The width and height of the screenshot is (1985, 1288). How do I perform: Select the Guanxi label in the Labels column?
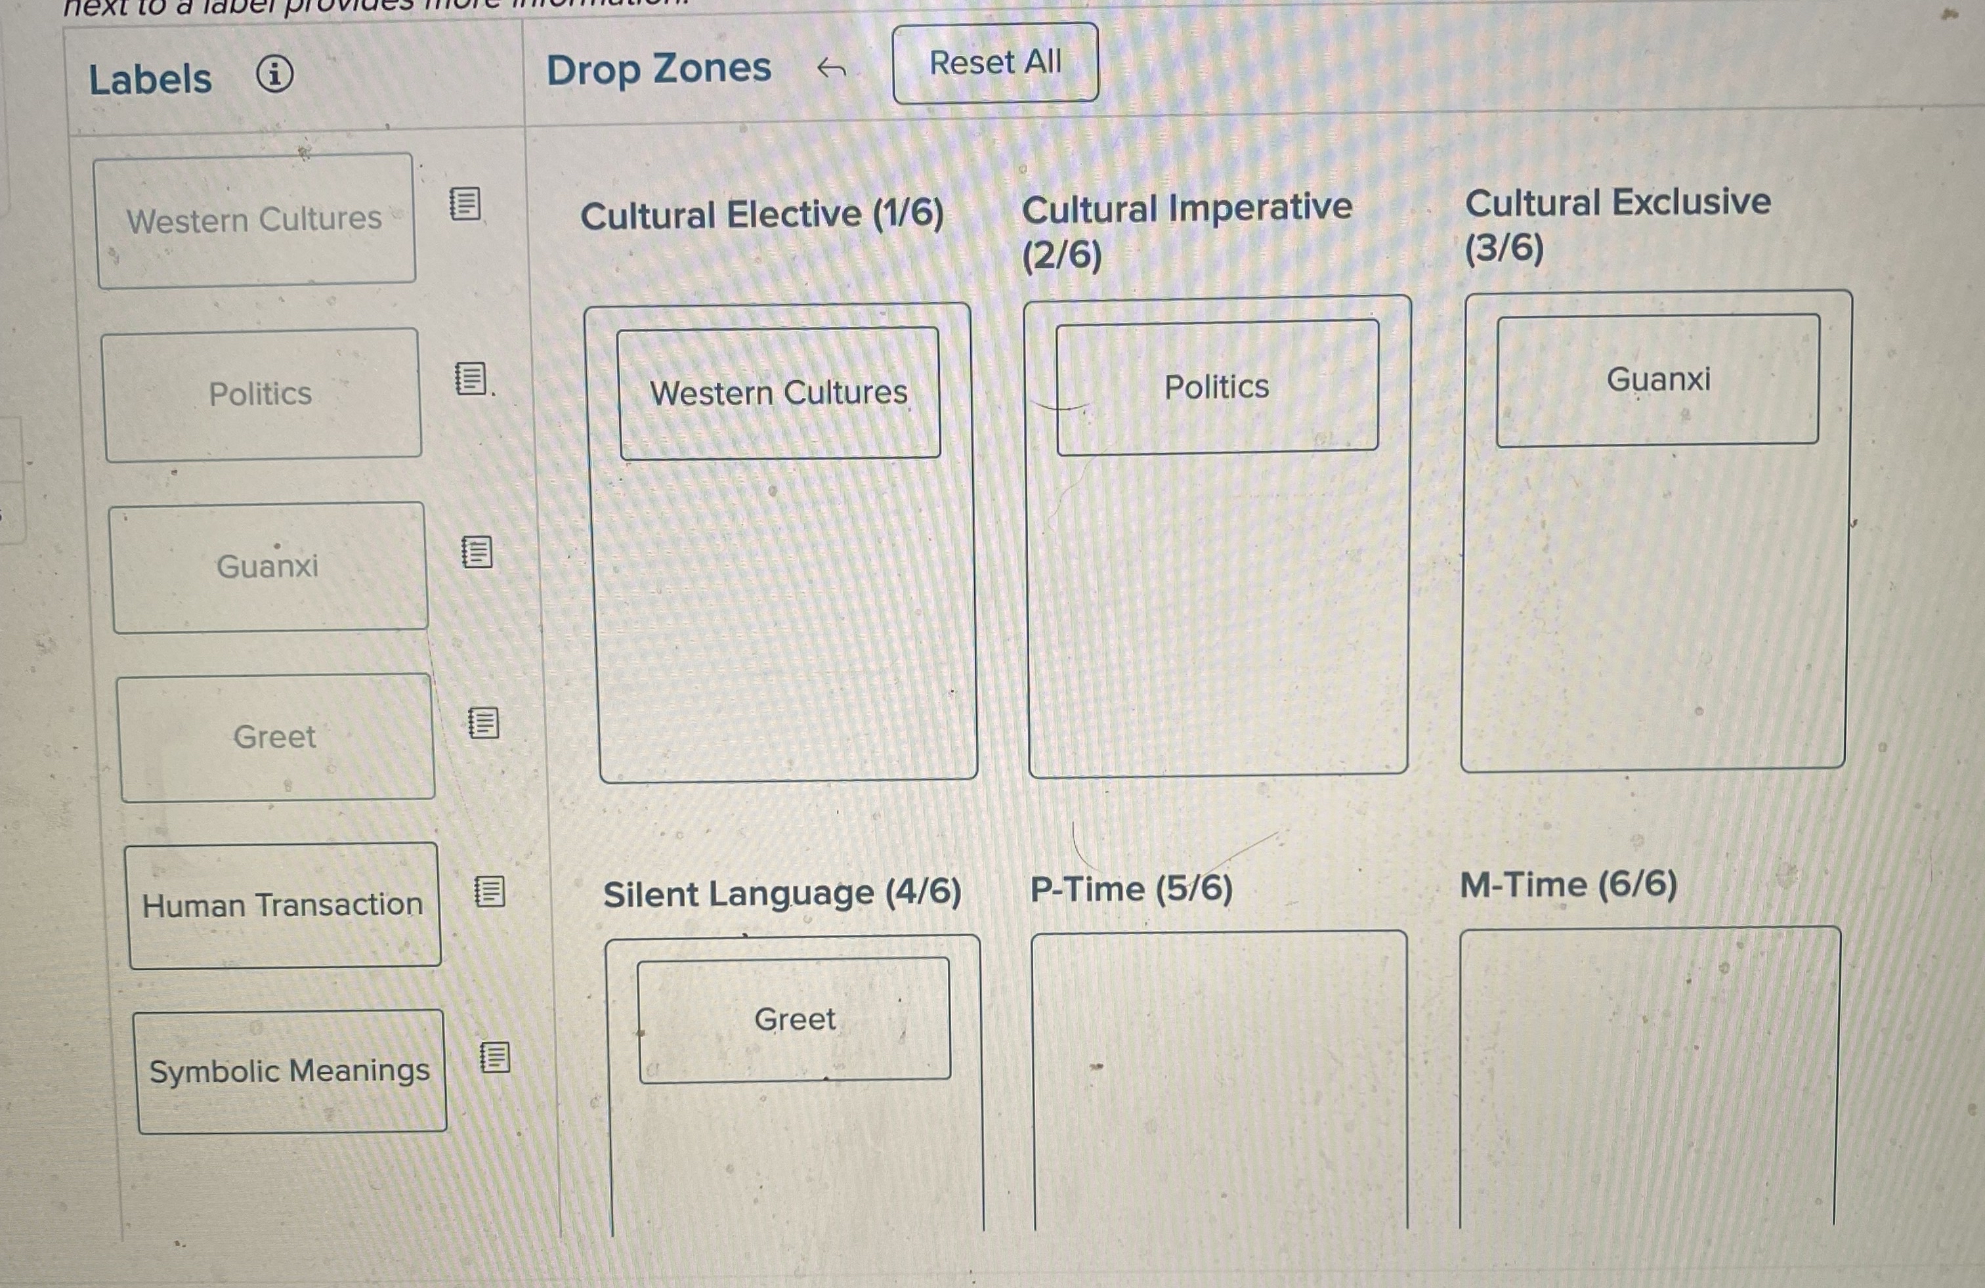(x=268, y=567)
